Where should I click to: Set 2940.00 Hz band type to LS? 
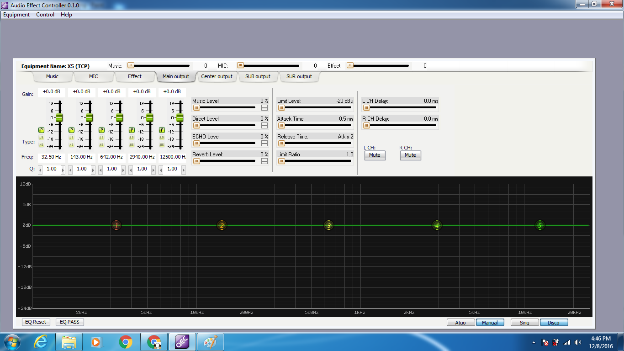click(x=132, y=138)
